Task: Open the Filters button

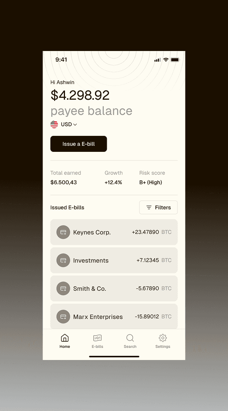Action: 158,207
